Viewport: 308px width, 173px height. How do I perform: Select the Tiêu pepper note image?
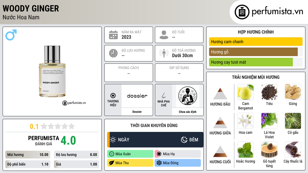[x=269, y=92]
